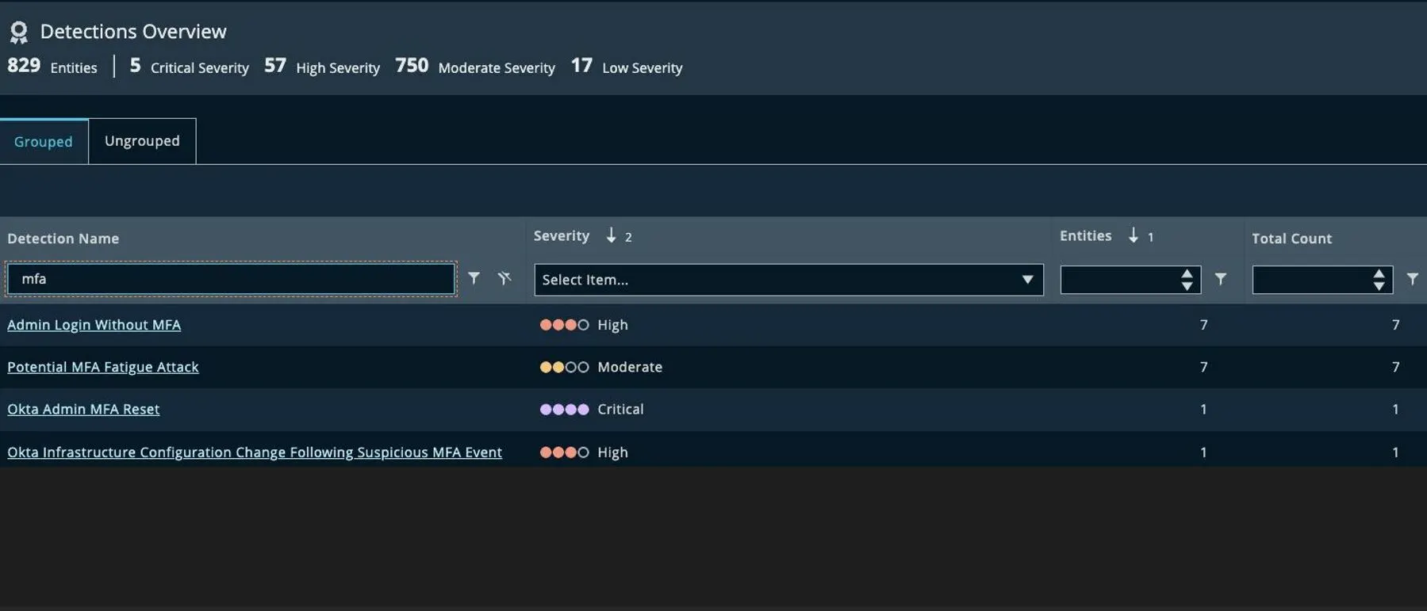
Task: Click severity dots for Admin Login Without MFA
Action: pyautogui.click(x=564, y=325)
